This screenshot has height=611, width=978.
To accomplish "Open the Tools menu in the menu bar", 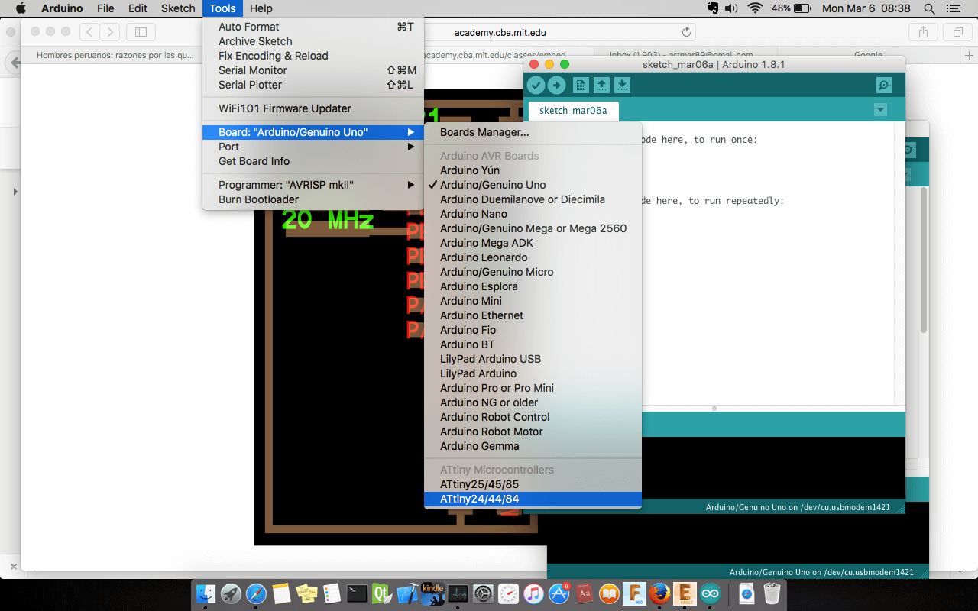I will coord(223,8).
